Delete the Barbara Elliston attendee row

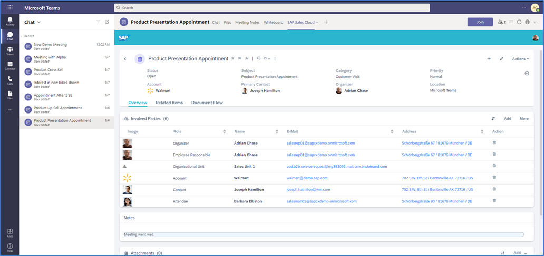tap(494, 201)
